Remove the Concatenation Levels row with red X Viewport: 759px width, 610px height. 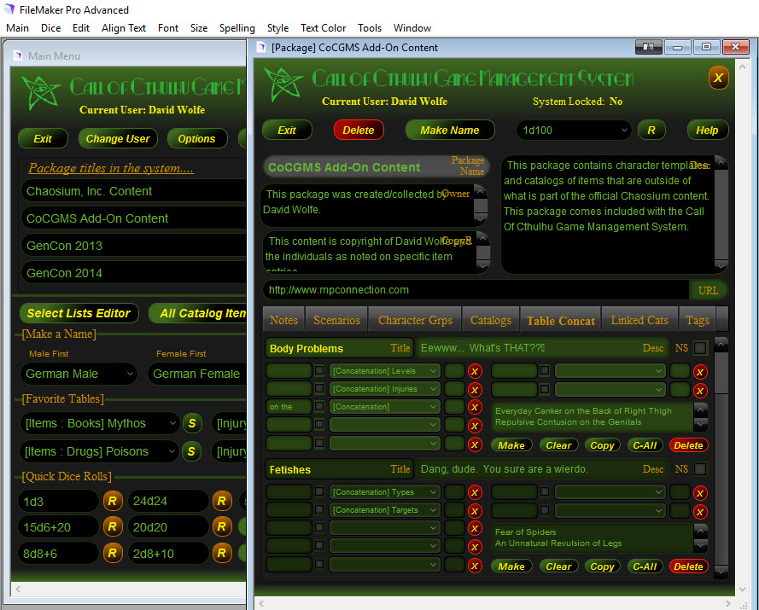coord(475,371)
